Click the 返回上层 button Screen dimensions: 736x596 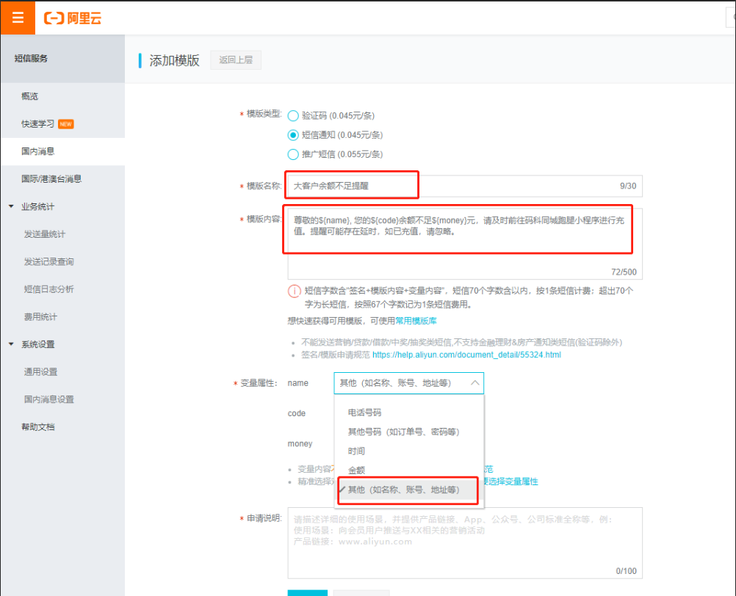click(x=235, y=60)
